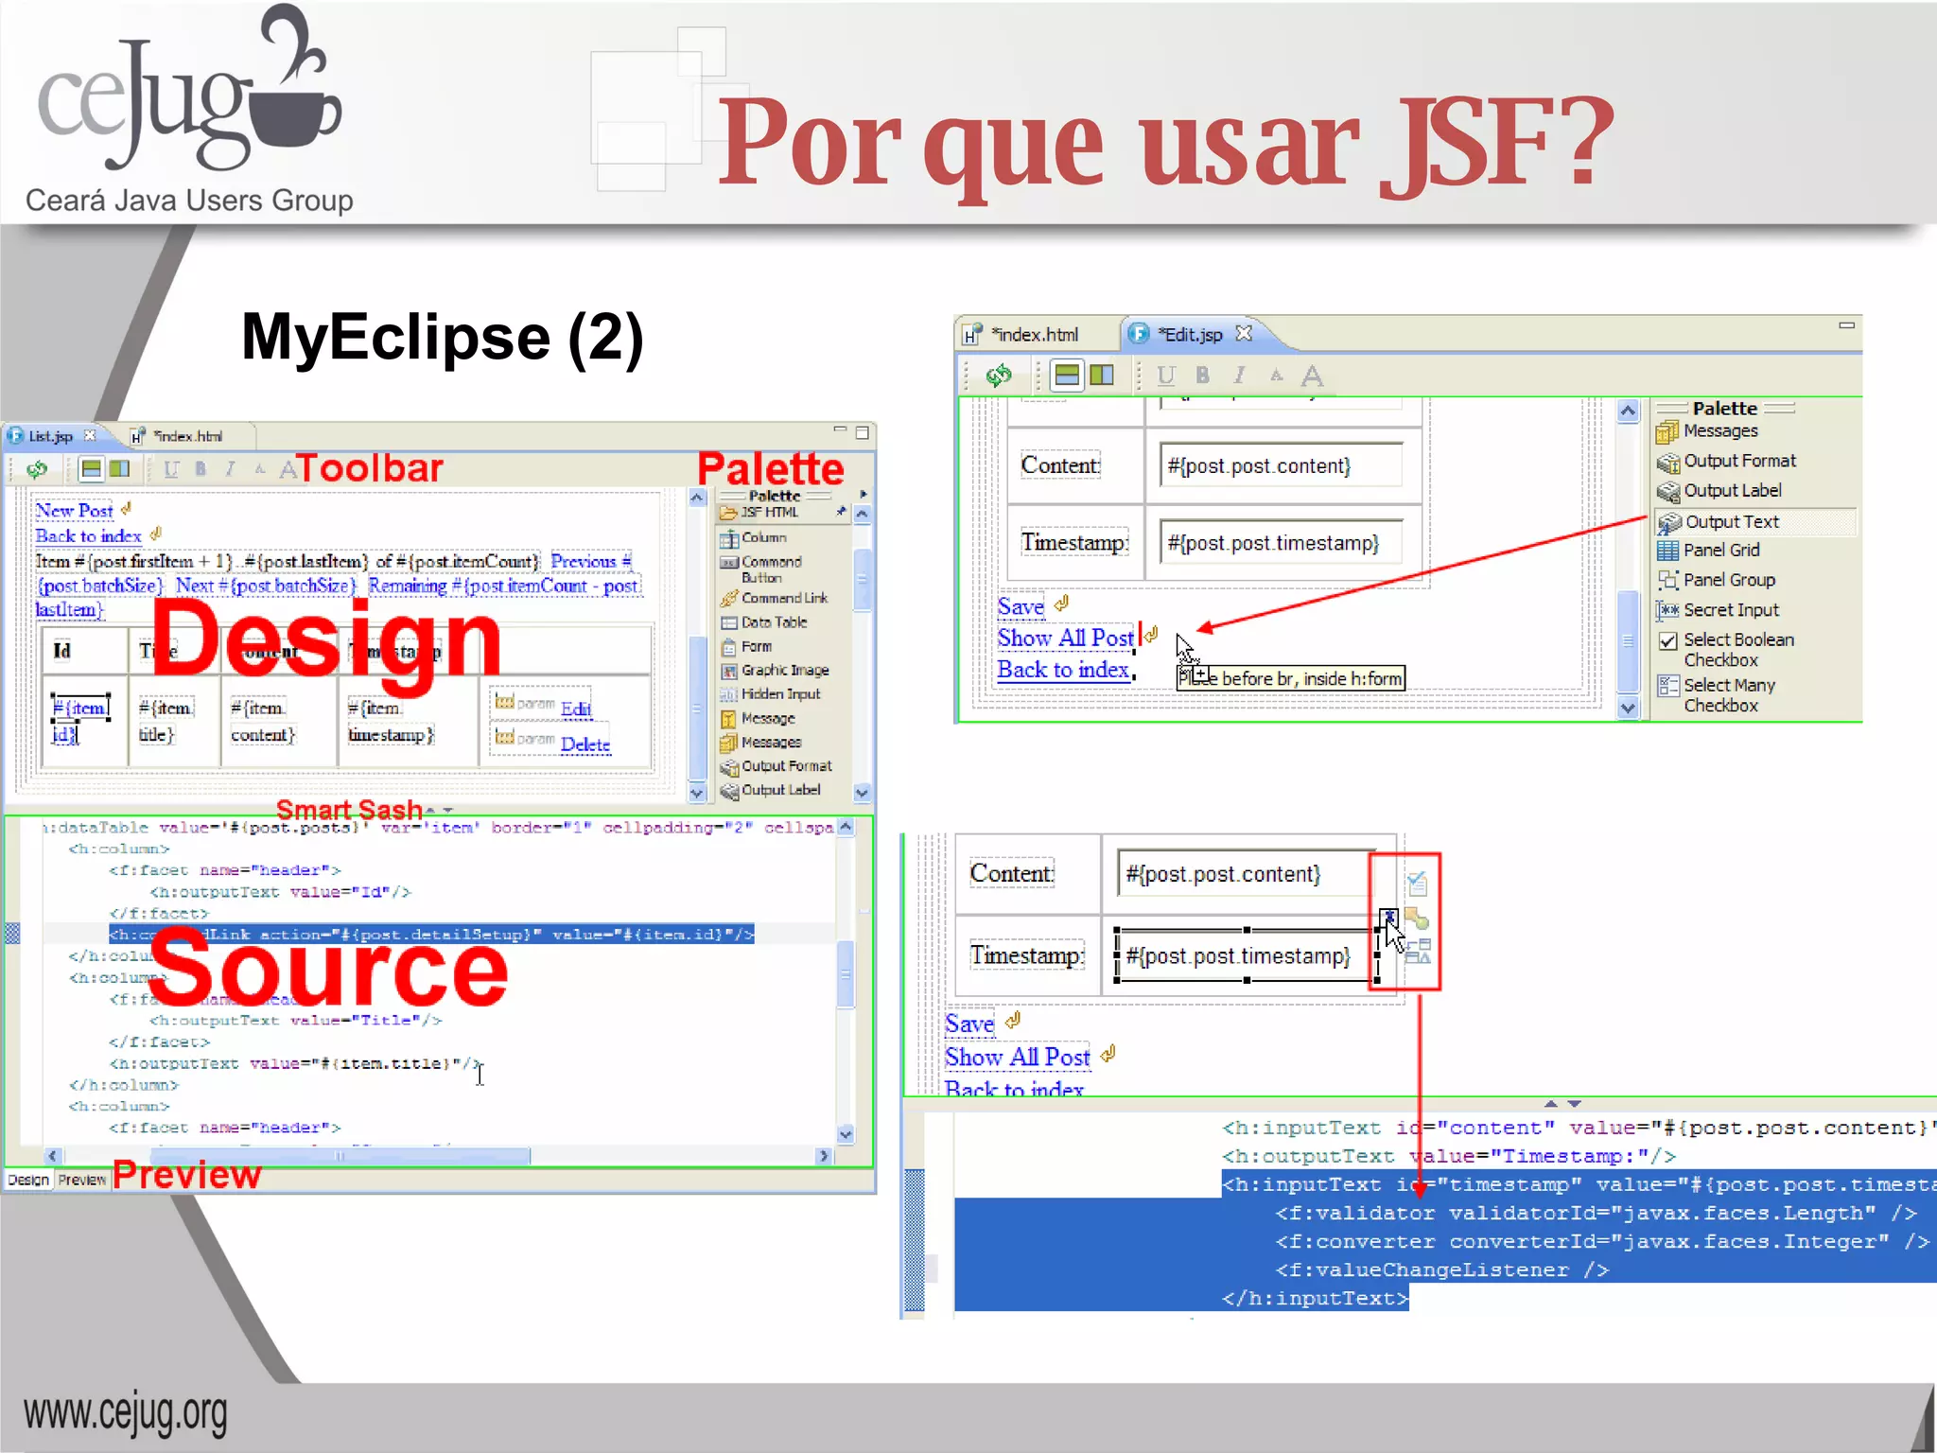Select selected #{post.post.timestamp} field in lower design
1937x1453 pixels.
(1247, 956)
